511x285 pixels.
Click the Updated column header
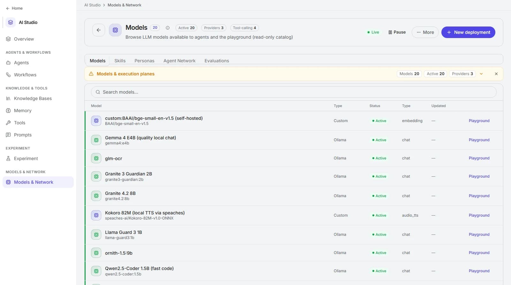pos(439,106)
